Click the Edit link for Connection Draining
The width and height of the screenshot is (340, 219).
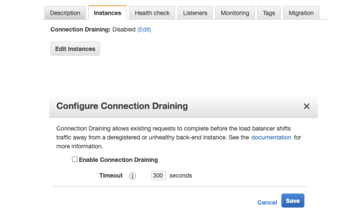(144, 30)
